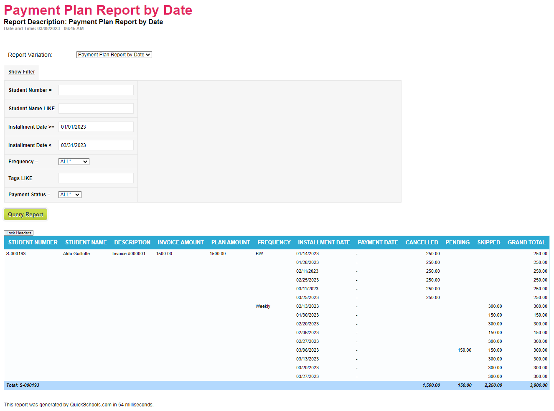Select the Installment Date column header
Screen dimensions: 554x411
point(324,243)
